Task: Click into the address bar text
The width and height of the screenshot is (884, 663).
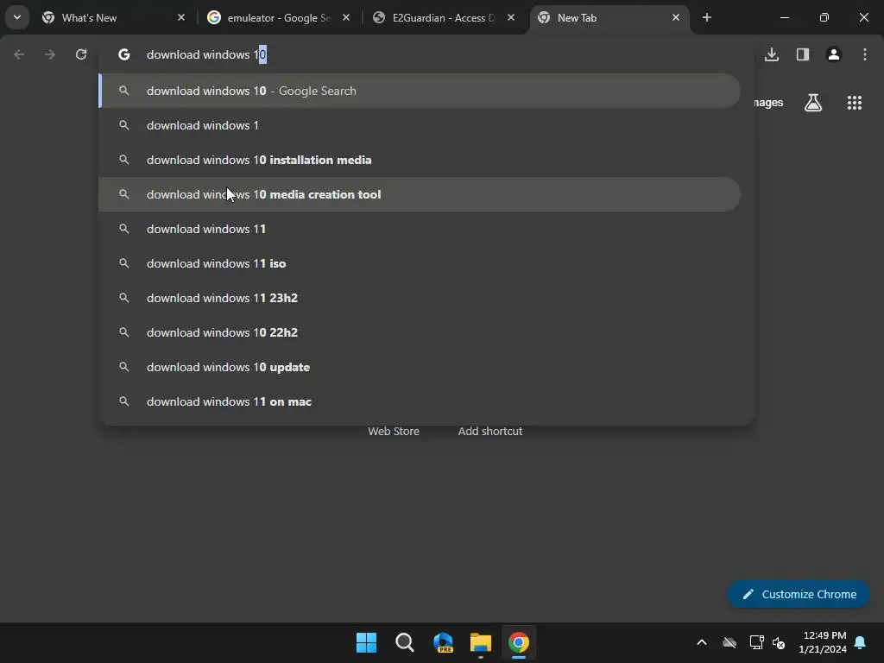Action: tap(206, 54)
